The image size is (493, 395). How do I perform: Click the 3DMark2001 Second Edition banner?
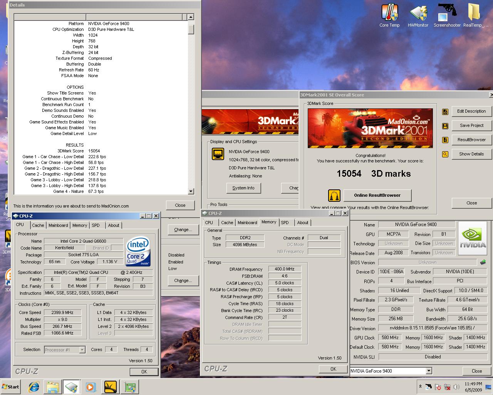tap(371, 128)
